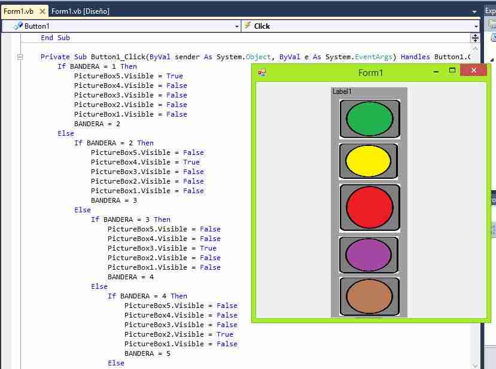Minimize the Form1 window
Screen dimensions: 496x369
click(x=436, y=71)
